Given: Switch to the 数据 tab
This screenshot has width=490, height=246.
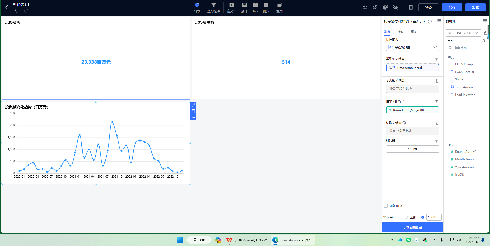Looking at the screenshot, I should coord(387,32).
